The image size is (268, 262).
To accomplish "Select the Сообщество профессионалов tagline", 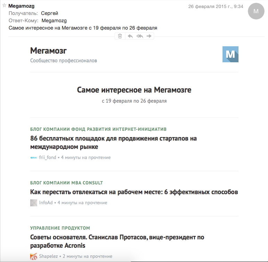I will [x=64, y=61].
